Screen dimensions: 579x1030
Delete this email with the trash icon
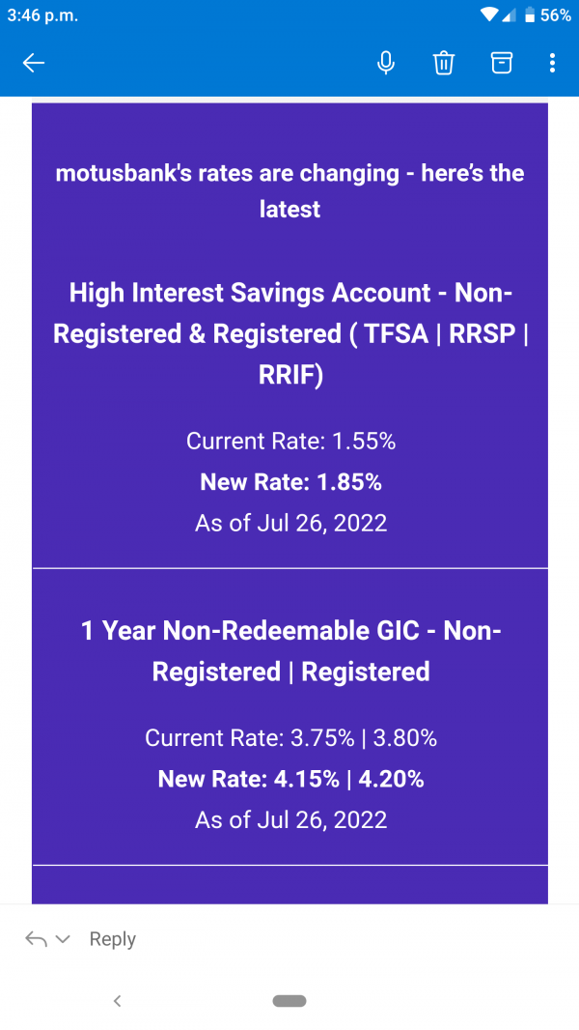click(x=443, y=64)
